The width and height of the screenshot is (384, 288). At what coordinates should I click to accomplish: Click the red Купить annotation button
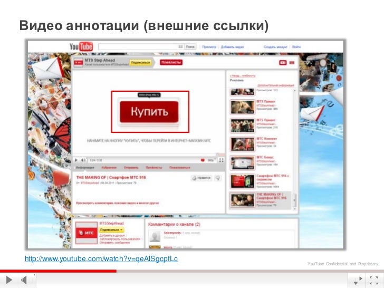pyautogui.click(x=149, y=112)
